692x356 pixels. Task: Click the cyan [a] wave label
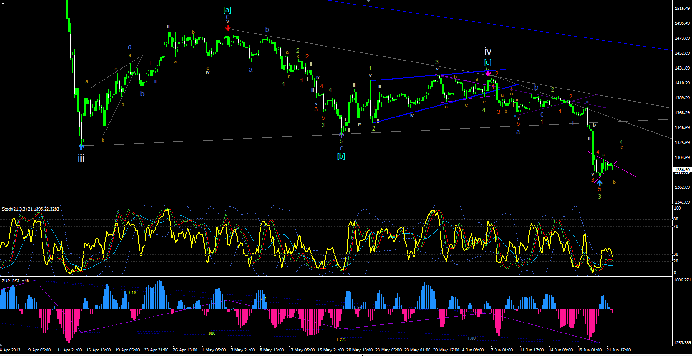coord(228,9)
